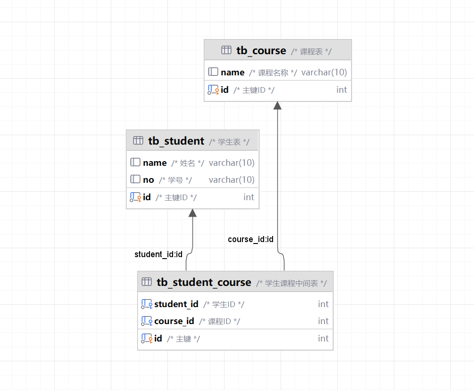Screen dimensions: 474x390
Task: Click the foreign key icon beside course_id
Action: (x=147, y=321)
